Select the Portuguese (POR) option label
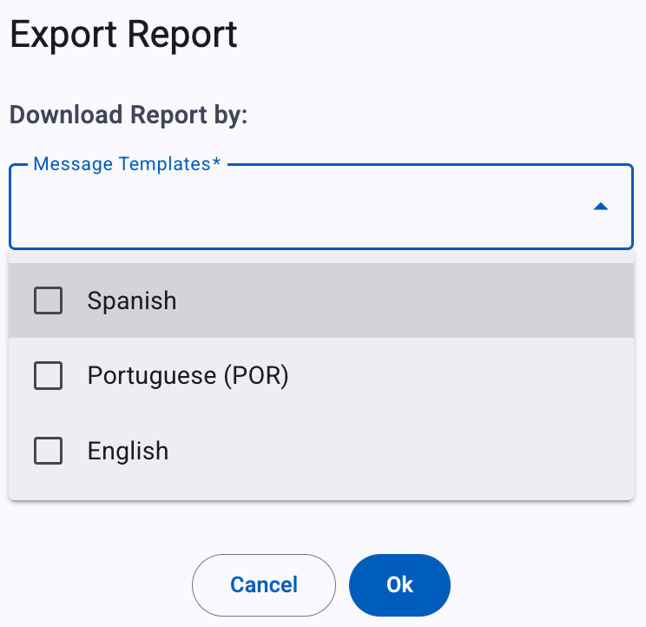The image size is (646, 627). pos(188,375)
